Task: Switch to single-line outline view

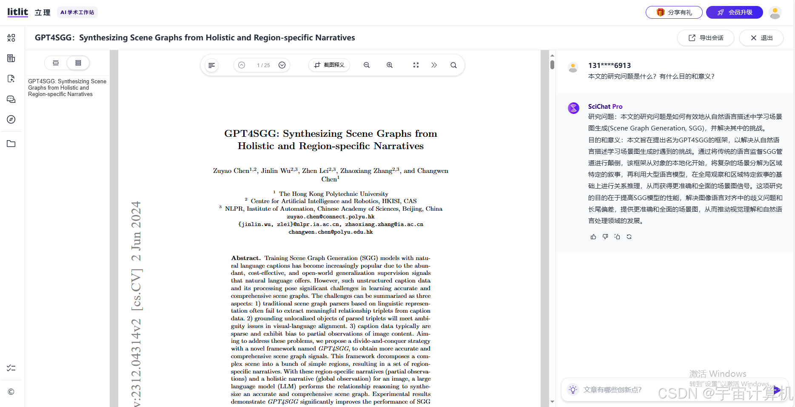Action: pos(56,63)
